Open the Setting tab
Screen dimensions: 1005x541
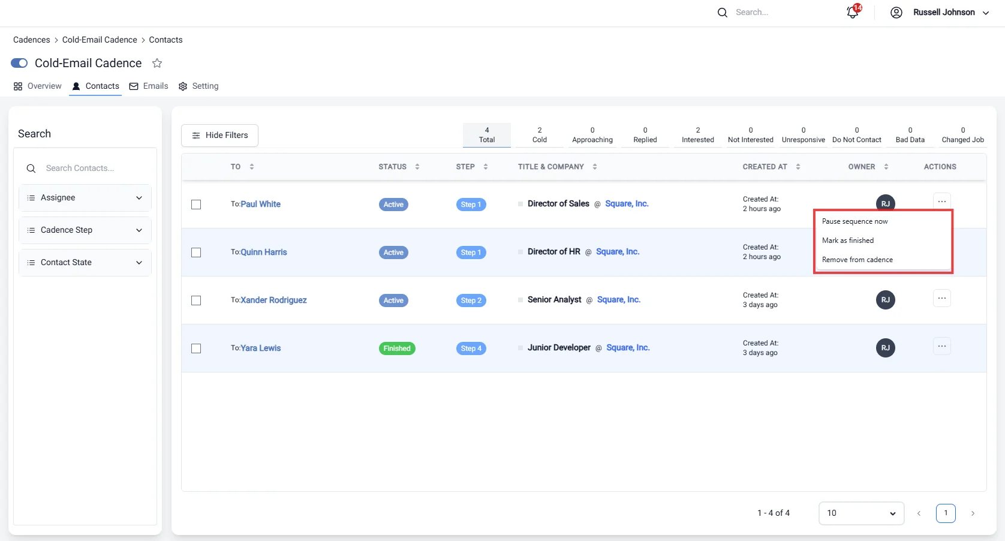(198, 86)
